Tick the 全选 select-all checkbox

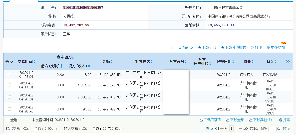coord(8,120)
